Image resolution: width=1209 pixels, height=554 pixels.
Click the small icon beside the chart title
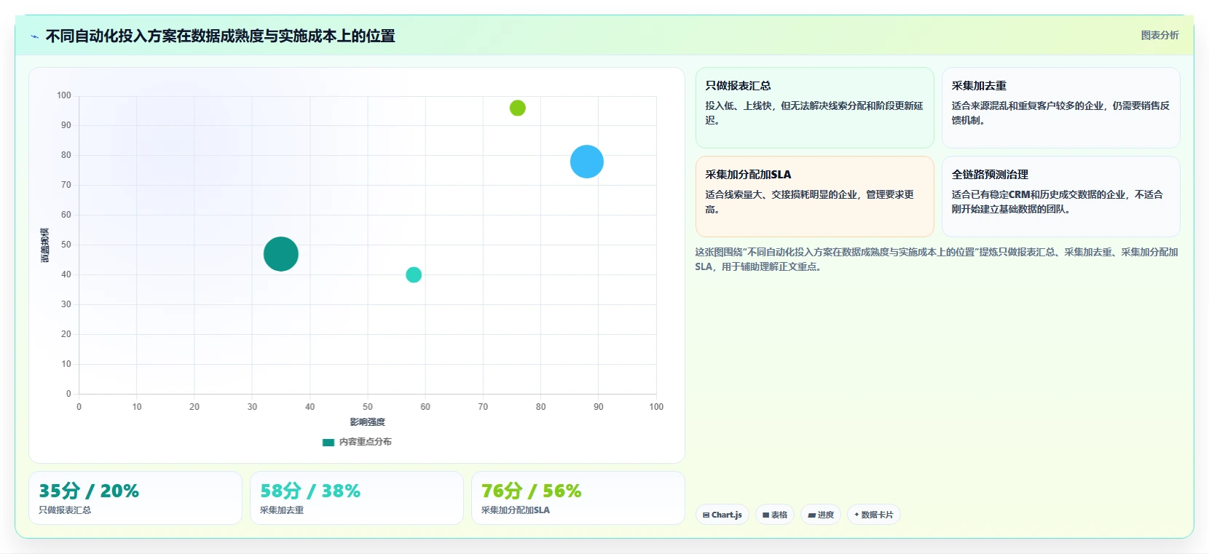[x=34, y=36]
